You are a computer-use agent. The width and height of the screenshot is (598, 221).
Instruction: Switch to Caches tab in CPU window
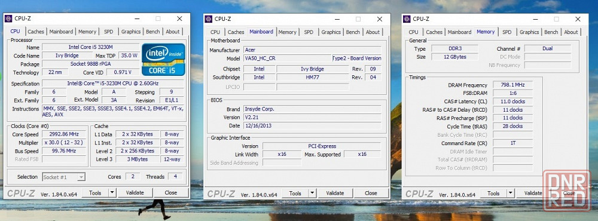click(36, 32)
